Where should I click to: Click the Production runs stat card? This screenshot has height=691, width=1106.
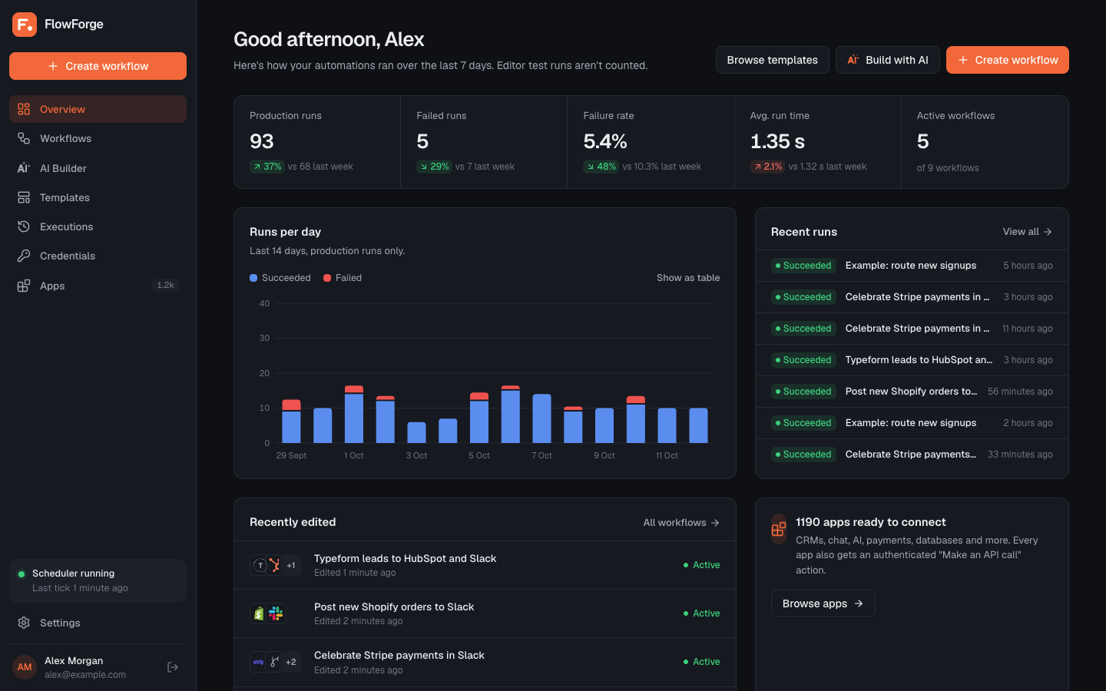317,142
